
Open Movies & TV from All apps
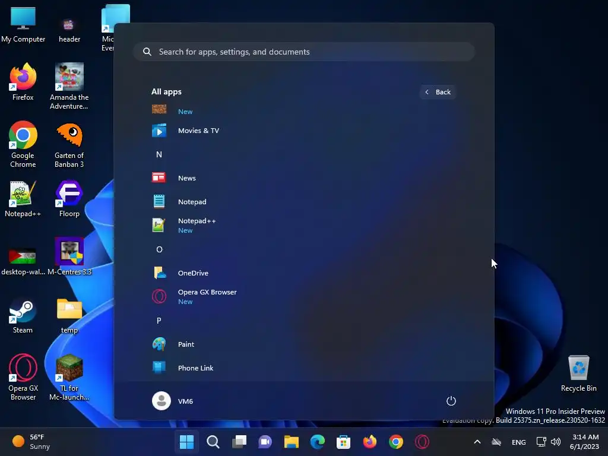pyautogui.click(x=303, y=131)
